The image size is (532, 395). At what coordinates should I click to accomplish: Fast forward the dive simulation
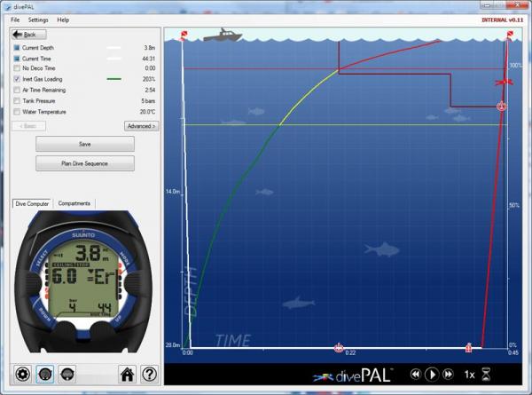coord(448,375)
